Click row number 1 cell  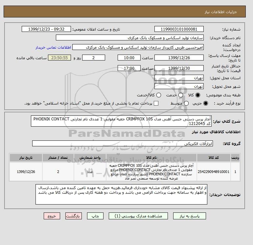pos(235,172)
